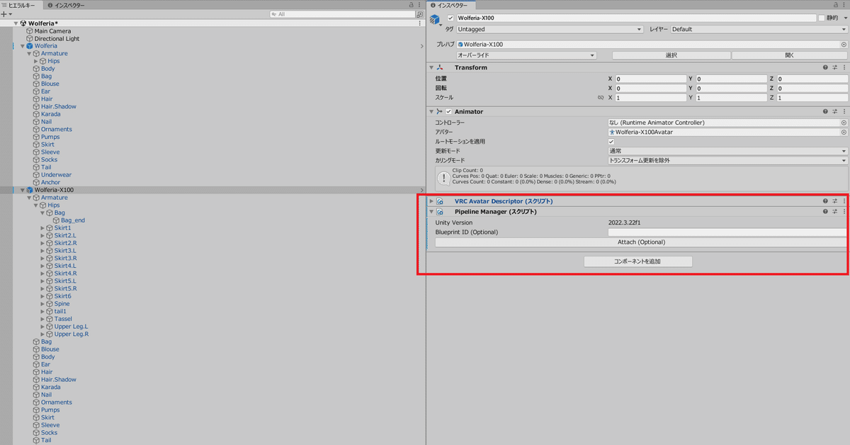Screen dimensions: 850x445
Task: Open the Inspector panel three-dot menu
Action: (844, 5)
